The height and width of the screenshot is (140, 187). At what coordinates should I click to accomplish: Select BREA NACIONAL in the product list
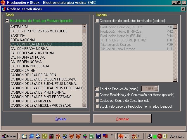click(46, 40)
